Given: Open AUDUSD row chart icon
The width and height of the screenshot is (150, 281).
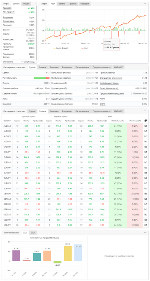Looking at the screenshot, I should coord(146,142).
